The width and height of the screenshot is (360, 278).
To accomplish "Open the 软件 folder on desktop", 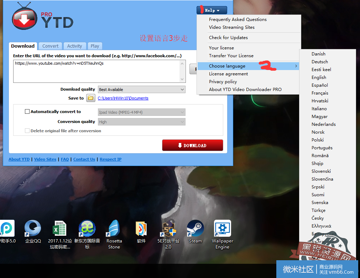I will pos(141,232).
